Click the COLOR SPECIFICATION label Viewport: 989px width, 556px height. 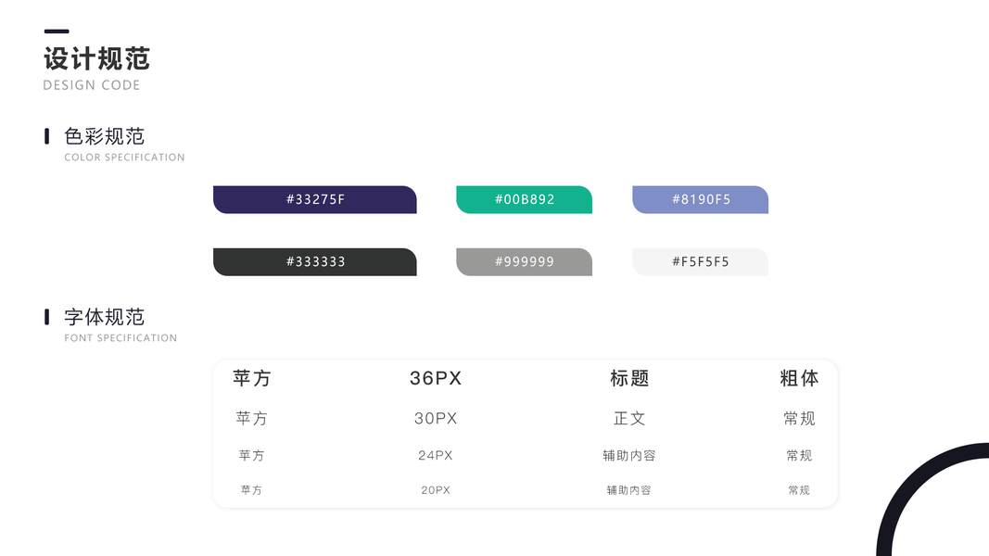[x=124, y=157]
